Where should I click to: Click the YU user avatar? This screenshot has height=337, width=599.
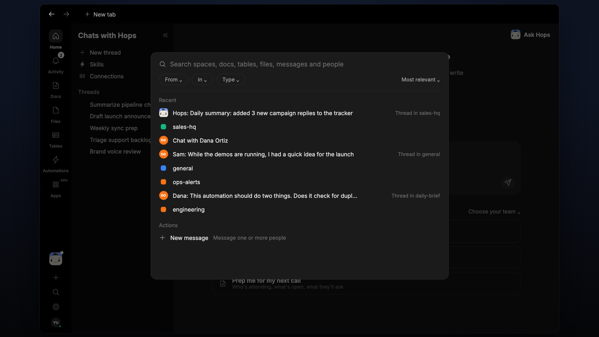pos(56,322)
